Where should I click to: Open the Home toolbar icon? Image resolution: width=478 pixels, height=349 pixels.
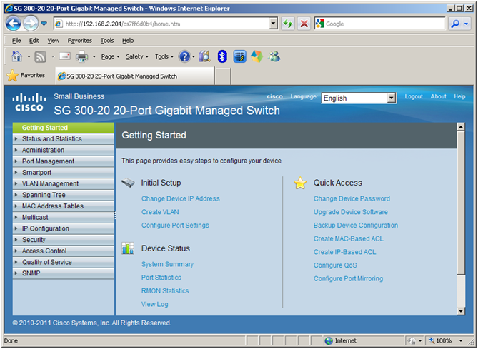(16, 56)
